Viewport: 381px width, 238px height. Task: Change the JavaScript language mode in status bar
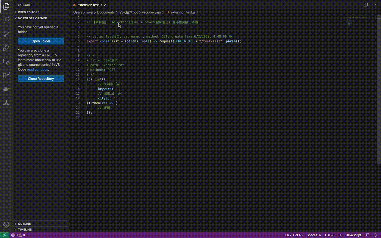click(x=354, y=235)
